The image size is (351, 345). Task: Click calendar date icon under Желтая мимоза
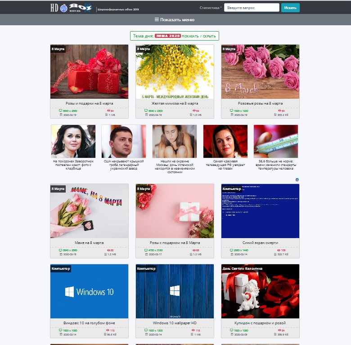(x=147, y=115)
